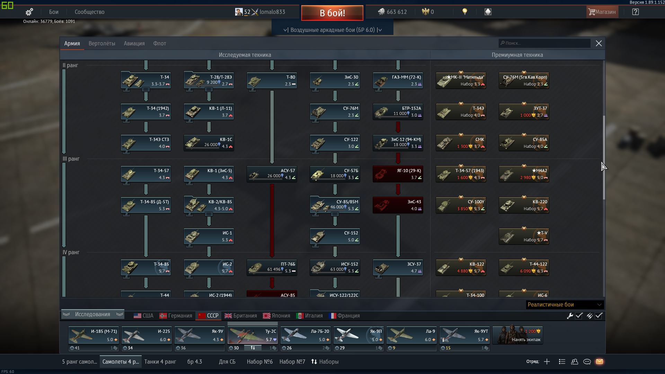Switch nation to США
665x374 pixels.
coord(143,316)
